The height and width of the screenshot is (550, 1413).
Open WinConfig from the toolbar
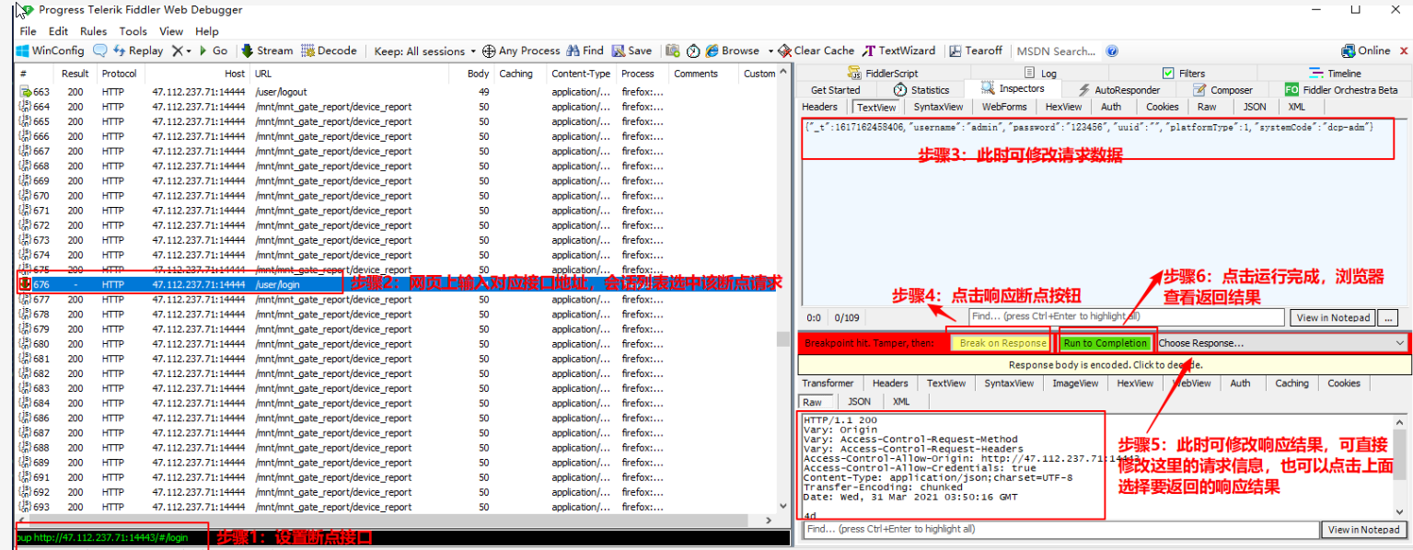click(50, 51)
